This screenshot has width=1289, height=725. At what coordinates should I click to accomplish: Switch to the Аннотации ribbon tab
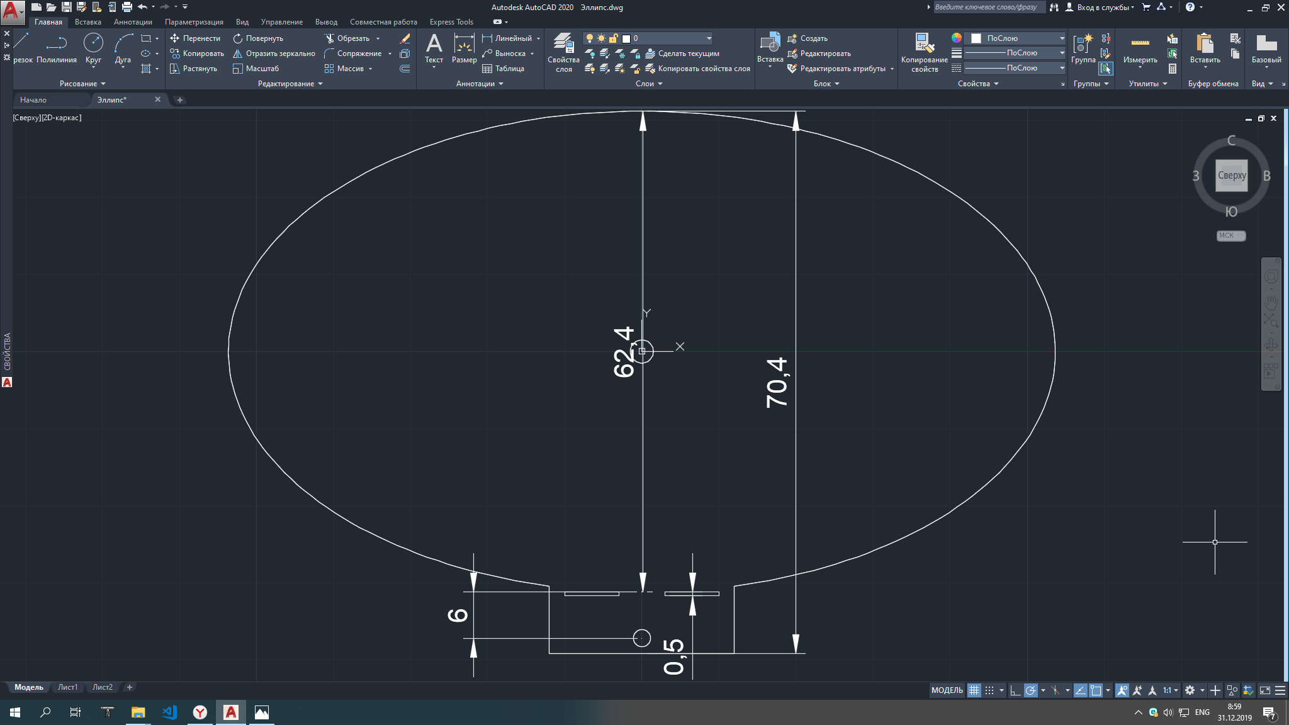click(133, 22)
